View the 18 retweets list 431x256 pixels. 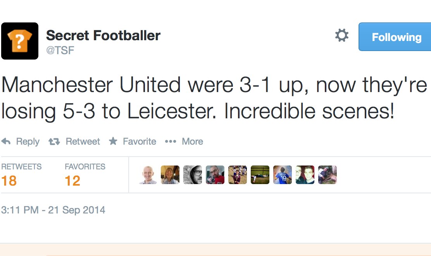(x=9, y=181)
